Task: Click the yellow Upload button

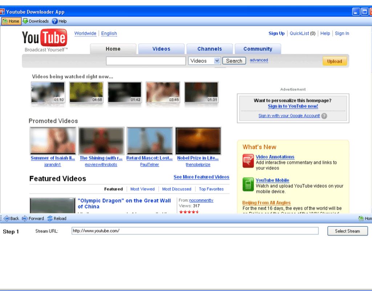Action: [334, 61]
